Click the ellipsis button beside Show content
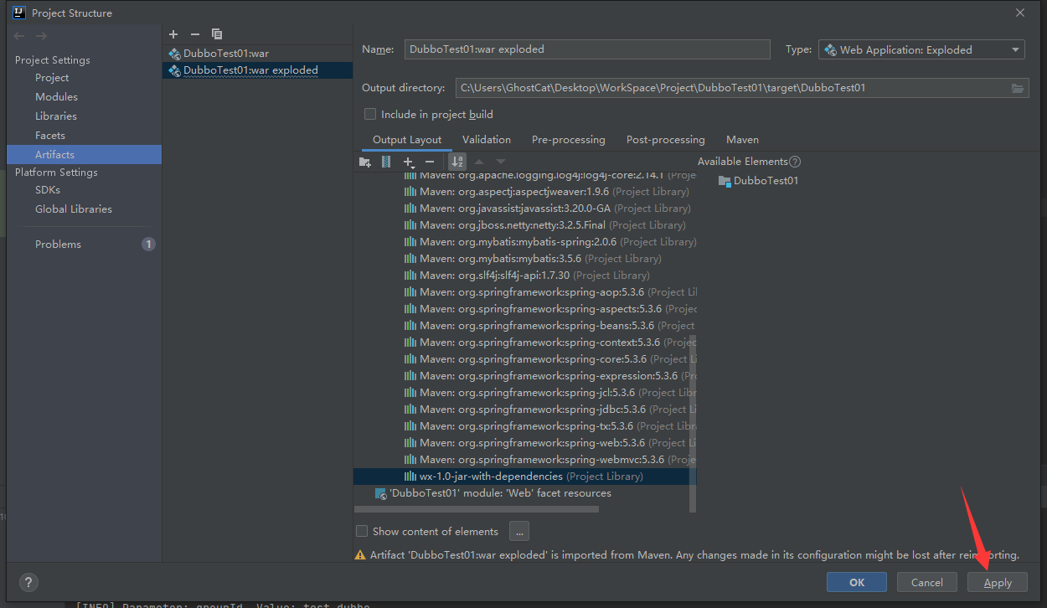Image resolution: width=1047 pixels, height=608 pixels. coord(519,531)
